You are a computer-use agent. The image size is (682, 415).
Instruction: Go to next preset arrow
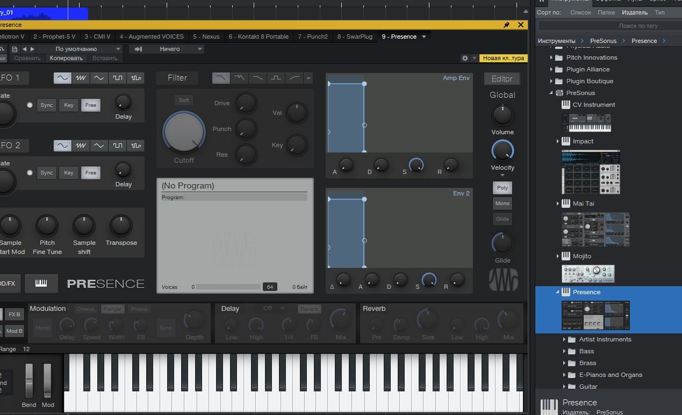pos(32,49)
